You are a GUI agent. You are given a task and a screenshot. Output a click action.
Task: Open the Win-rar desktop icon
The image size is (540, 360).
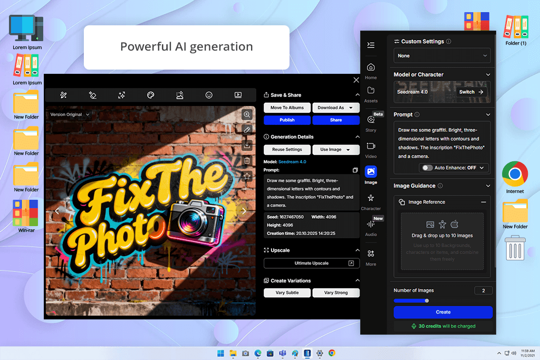click(x=26, y=216)
